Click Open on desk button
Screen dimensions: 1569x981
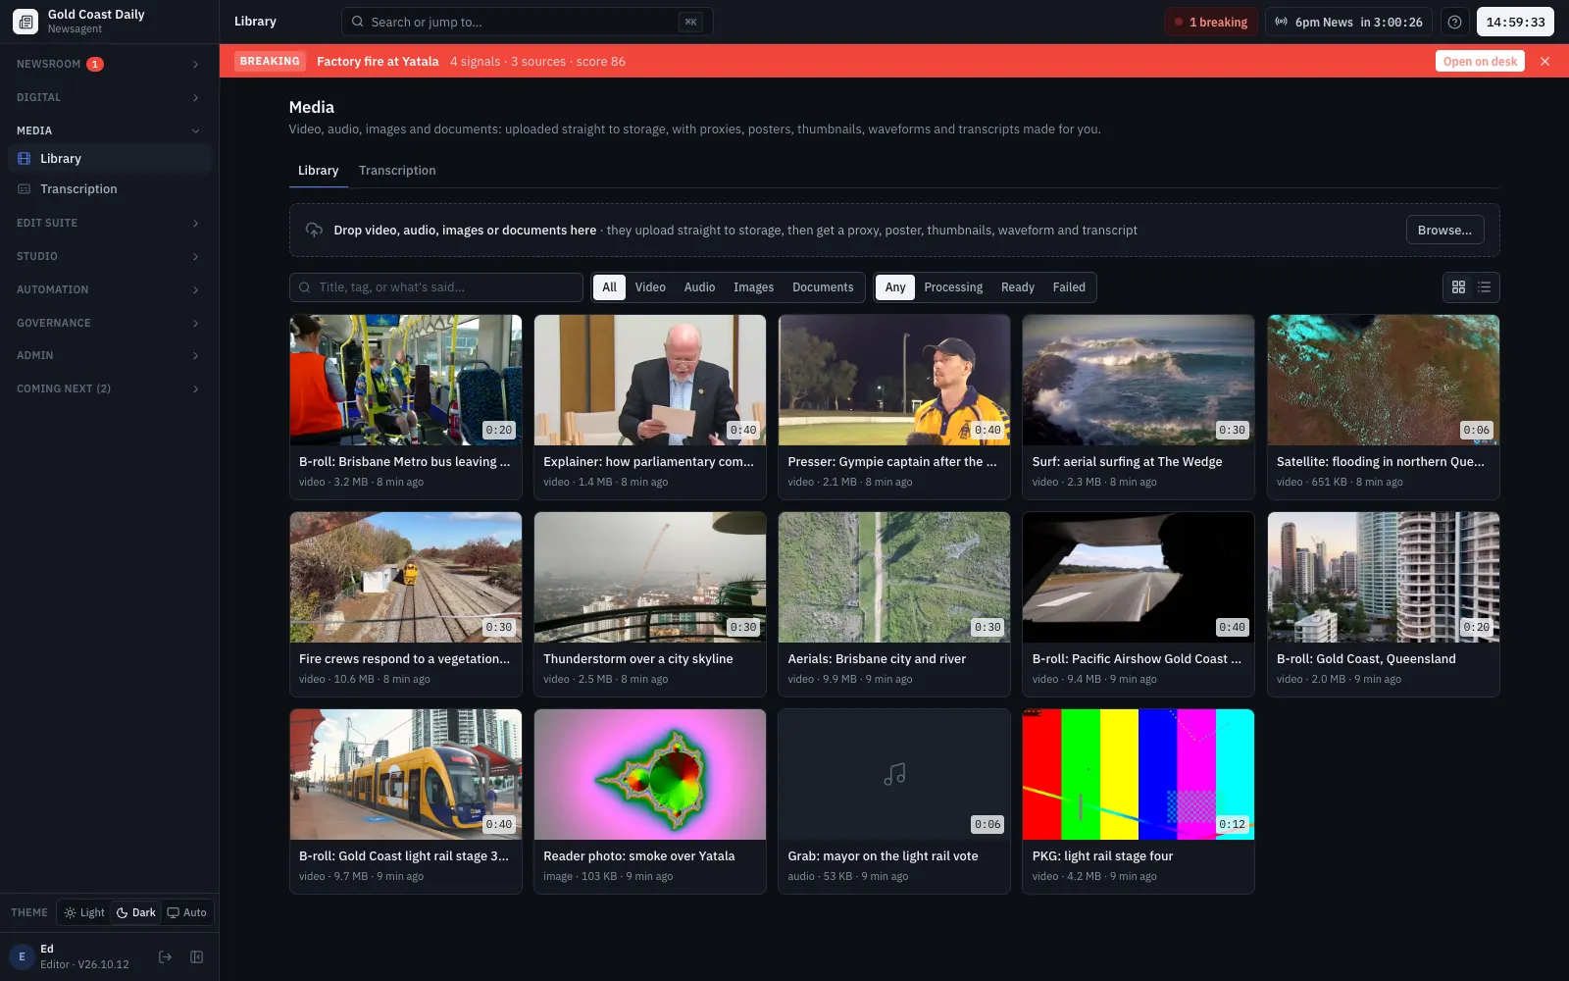[1480, 61]
